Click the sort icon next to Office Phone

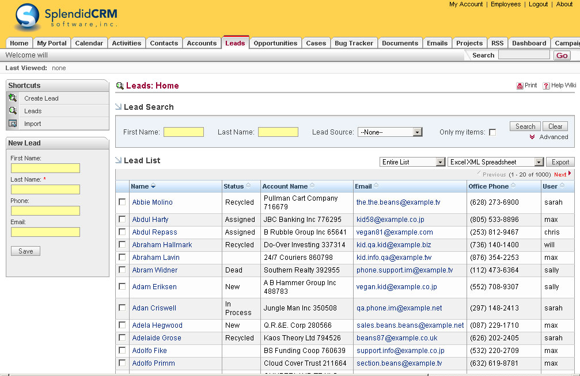point(513,186)
